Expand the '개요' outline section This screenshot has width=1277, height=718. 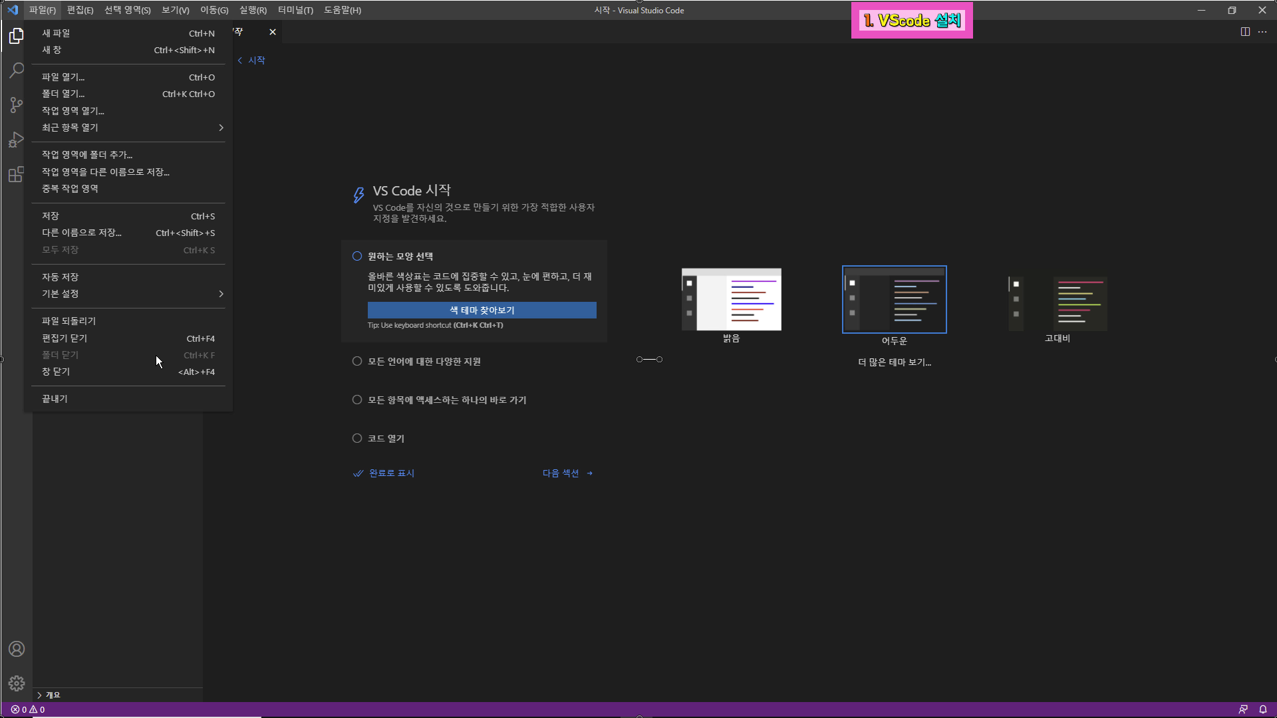pyautogui.click(x=53, y=695)
